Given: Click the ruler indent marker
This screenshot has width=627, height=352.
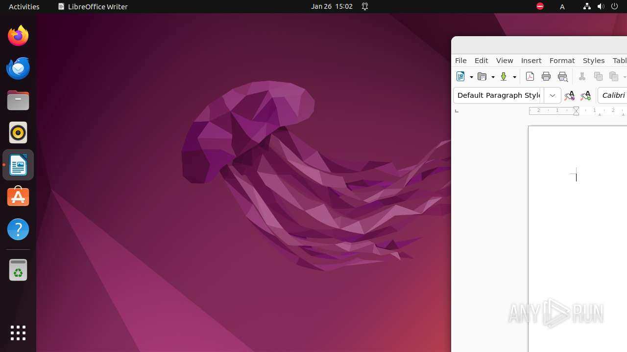Looking at the screenshot, I should 577,111.
